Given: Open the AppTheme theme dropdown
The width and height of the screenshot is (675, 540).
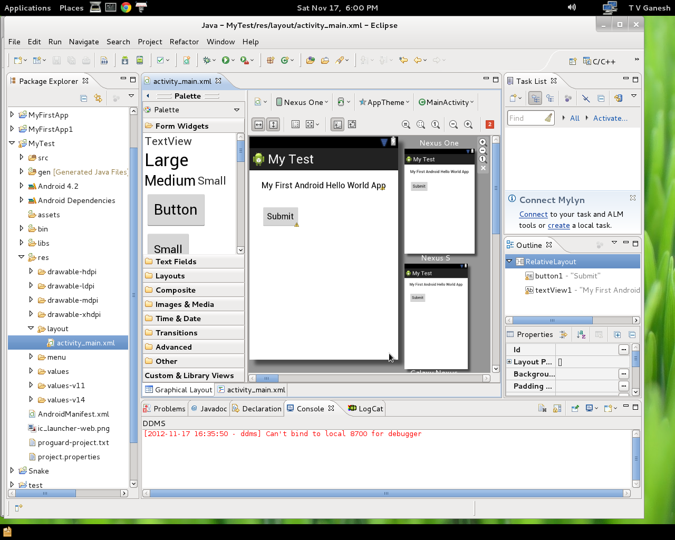Looking at the screenshot, I should (x=385, y=102).
